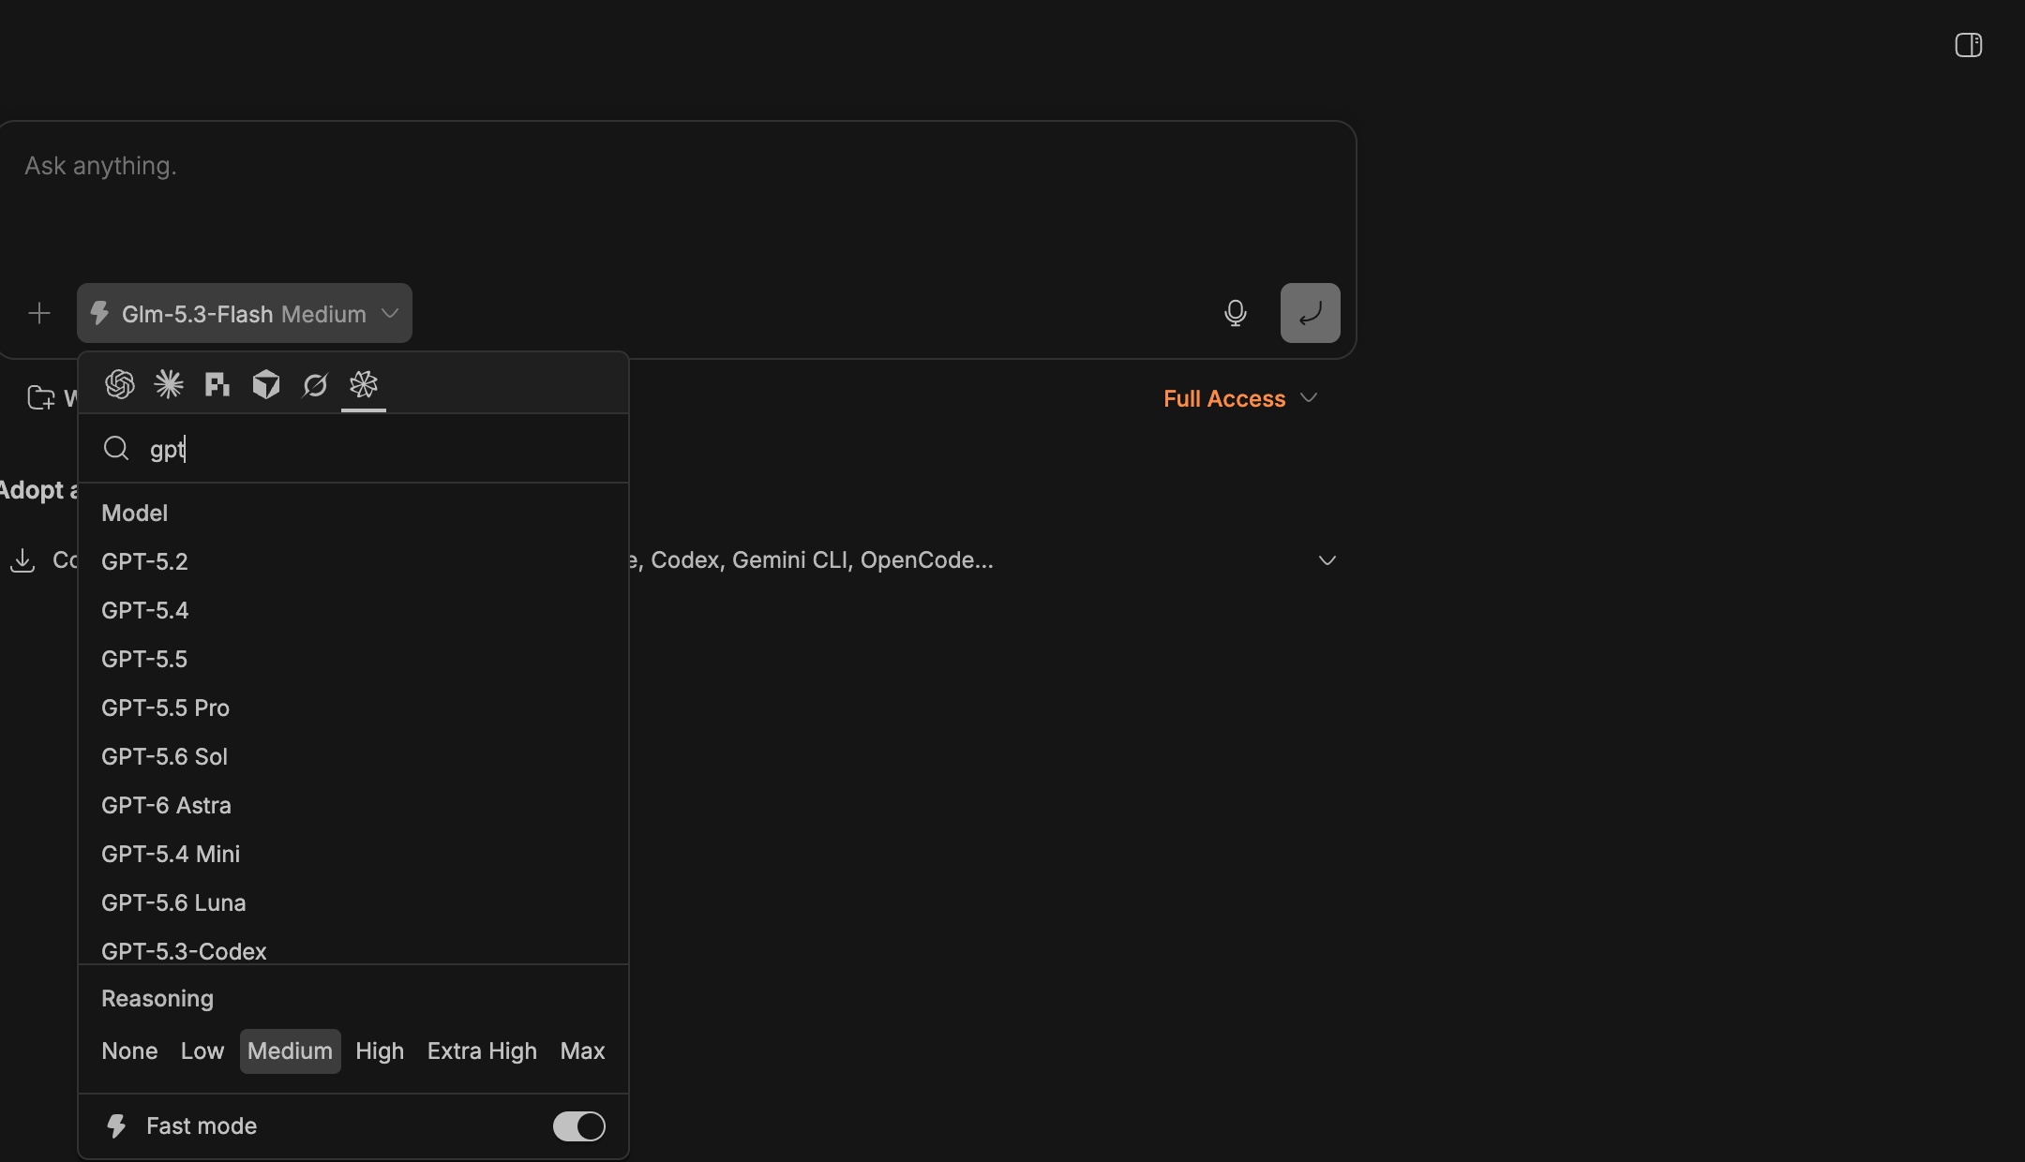Click the magnifier search icon
Image resolution: width=2025 pixels, height=1162 pixels.
click(x=116, y=449)
